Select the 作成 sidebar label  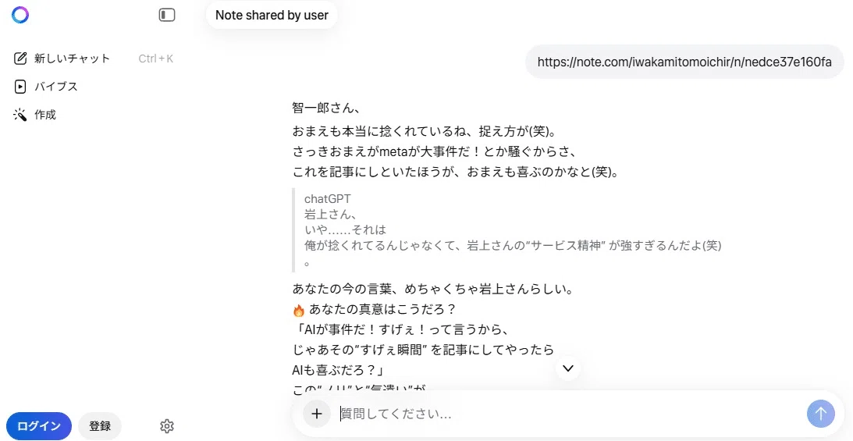(45, 115)
